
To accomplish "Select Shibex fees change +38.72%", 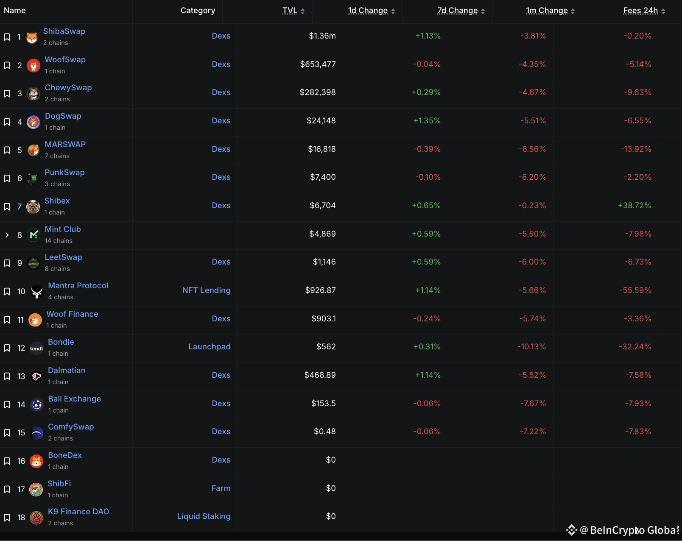I will point(634,206).
